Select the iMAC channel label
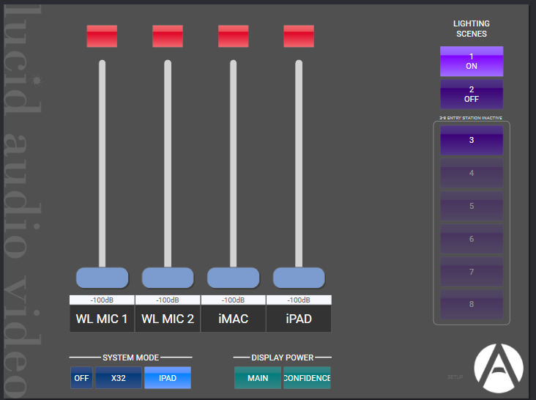The image size is (536, 400). click(233, 319)
